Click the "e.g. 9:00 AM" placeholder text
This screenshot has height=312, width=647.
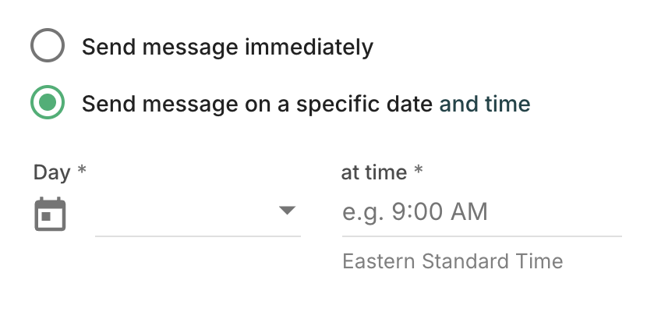tap(415, 212)
